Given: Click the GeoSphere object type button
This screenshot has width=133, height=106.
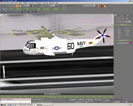Looking at the screenshot, I should [x=127, y=31].
